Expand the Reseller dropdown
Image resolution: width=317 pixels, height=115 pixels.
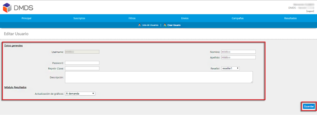230,68
